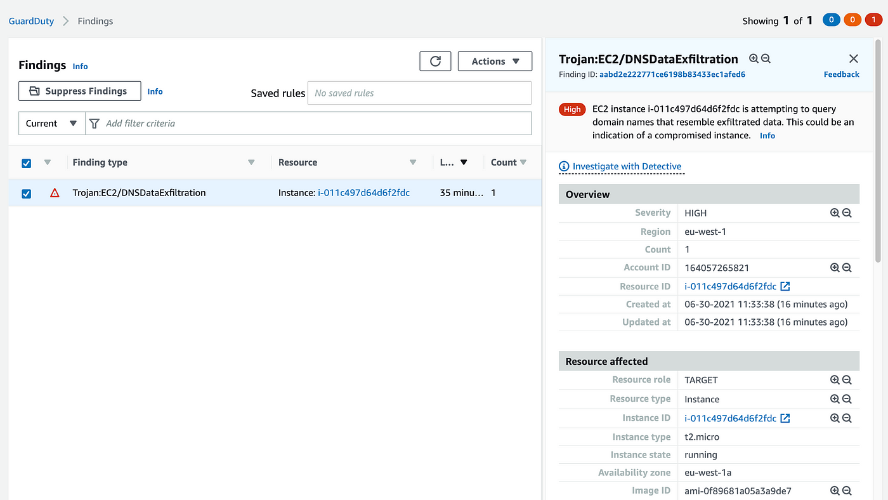Sort by Finding type column arrow

pyautogui.click(x=251, y=162)
